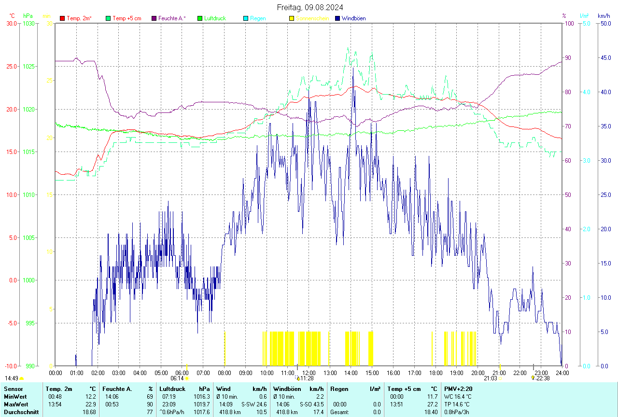The image size is (618, 417).
Task: Click the red Temp. 2m legend square
Action: [62, 18]
